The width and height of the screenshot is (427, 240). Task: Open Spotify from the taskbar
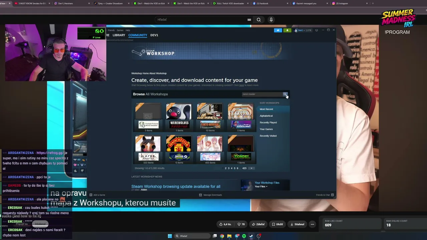244,236
